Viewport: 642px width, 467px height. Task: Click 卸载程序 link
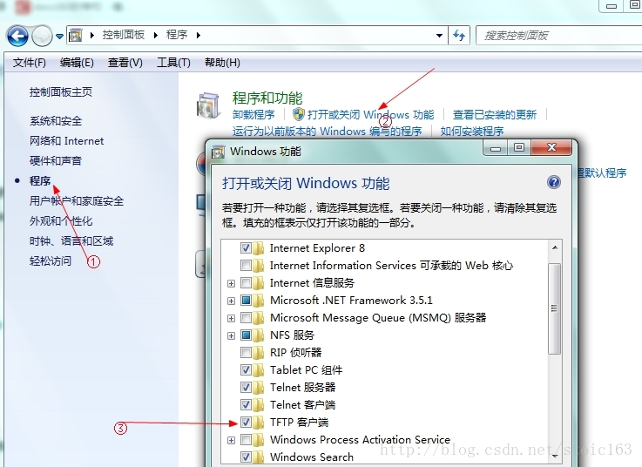253,115
